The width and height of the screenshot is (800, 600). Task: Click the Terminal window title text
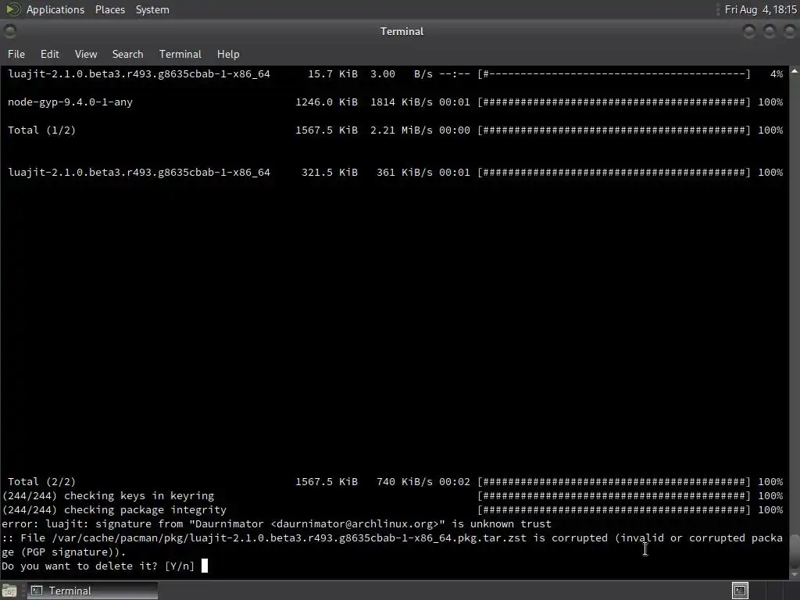402,31
